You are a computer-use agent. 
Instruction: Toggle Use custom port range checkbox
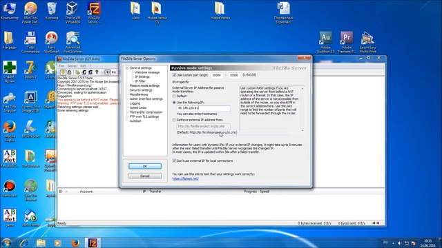coord(174,75)
